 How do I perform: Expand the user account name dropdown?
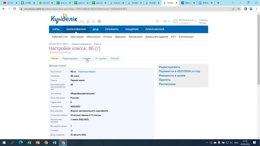coord(187,20)
